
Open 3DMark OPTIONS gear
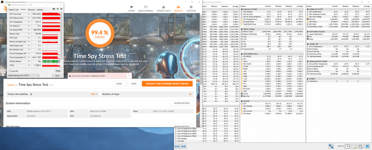(191, 9)
